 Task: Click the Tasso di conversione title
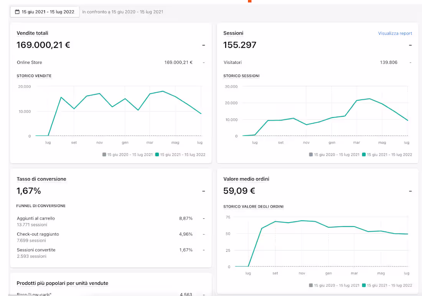[x=41, y=179]
